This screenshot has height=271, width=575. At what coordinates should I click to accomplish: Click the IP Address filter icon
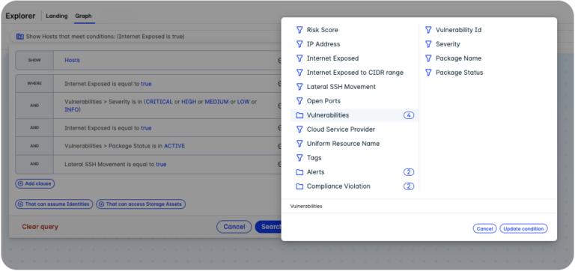[x=299, y=44]
